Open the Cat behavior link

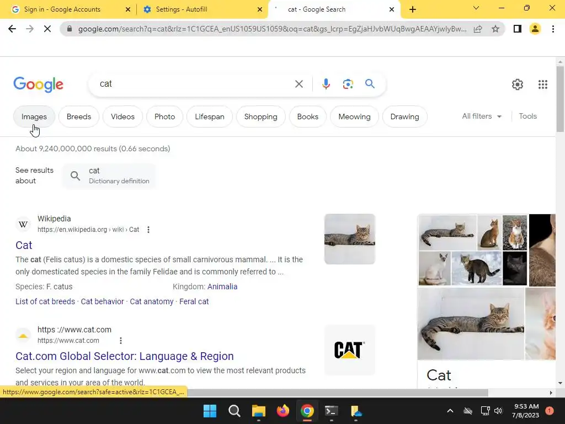pos(102,301)
